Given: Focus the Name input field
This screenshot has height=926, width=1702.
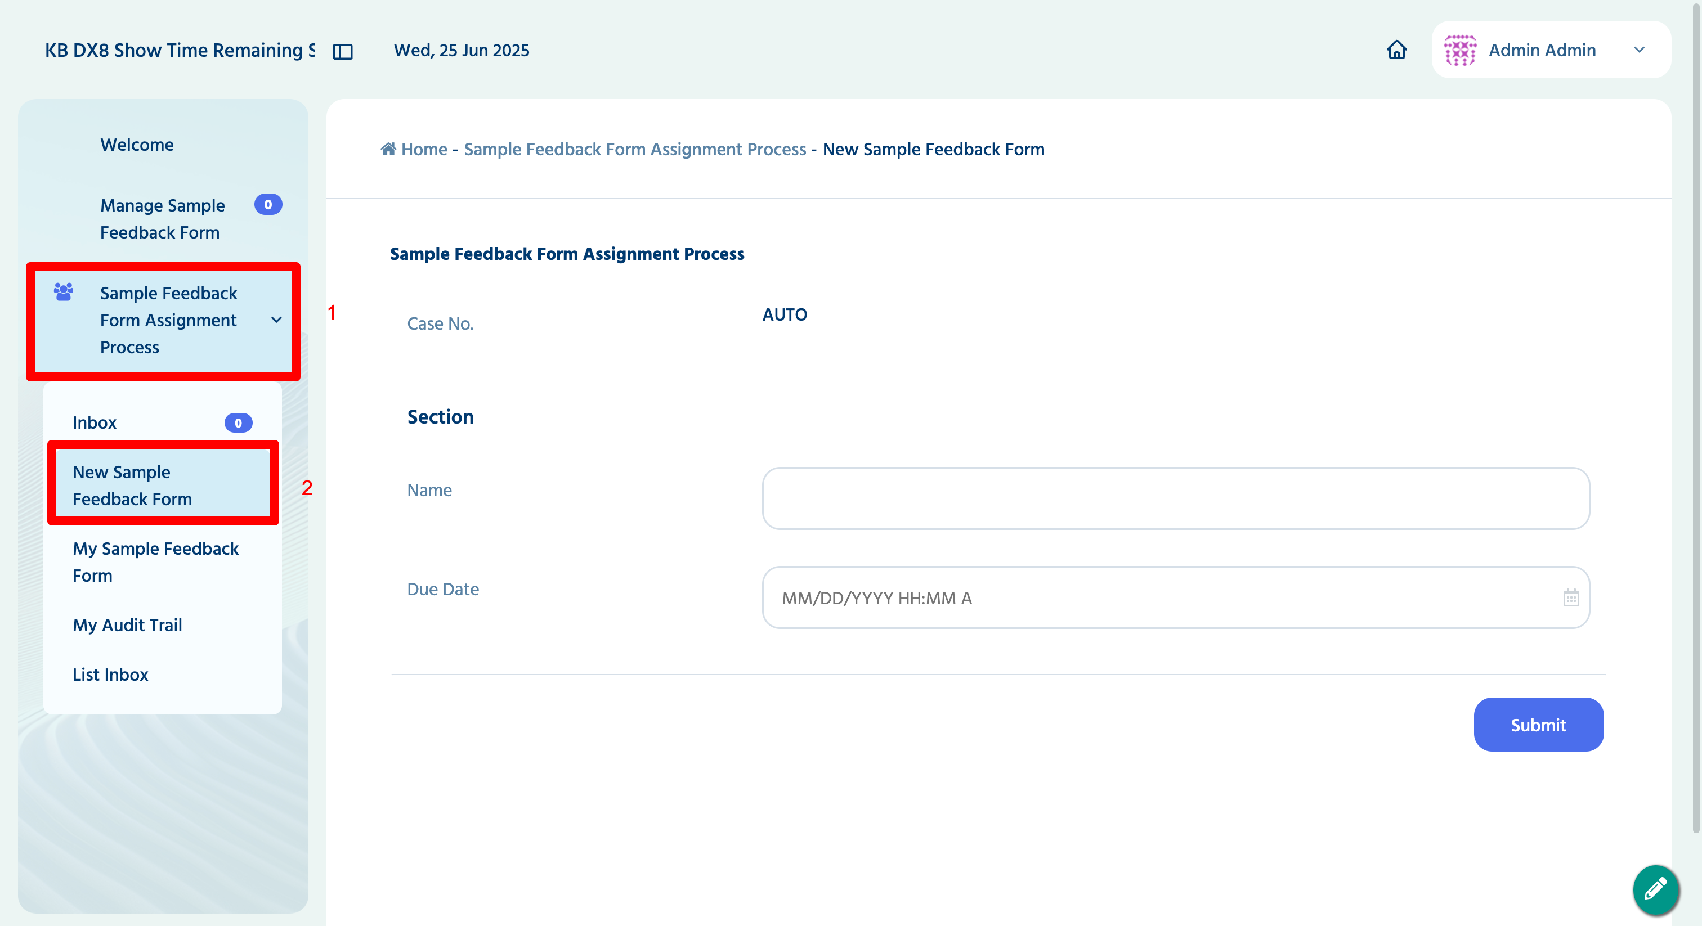Looking at the screenshot, I should click(x=1175, y=498).
